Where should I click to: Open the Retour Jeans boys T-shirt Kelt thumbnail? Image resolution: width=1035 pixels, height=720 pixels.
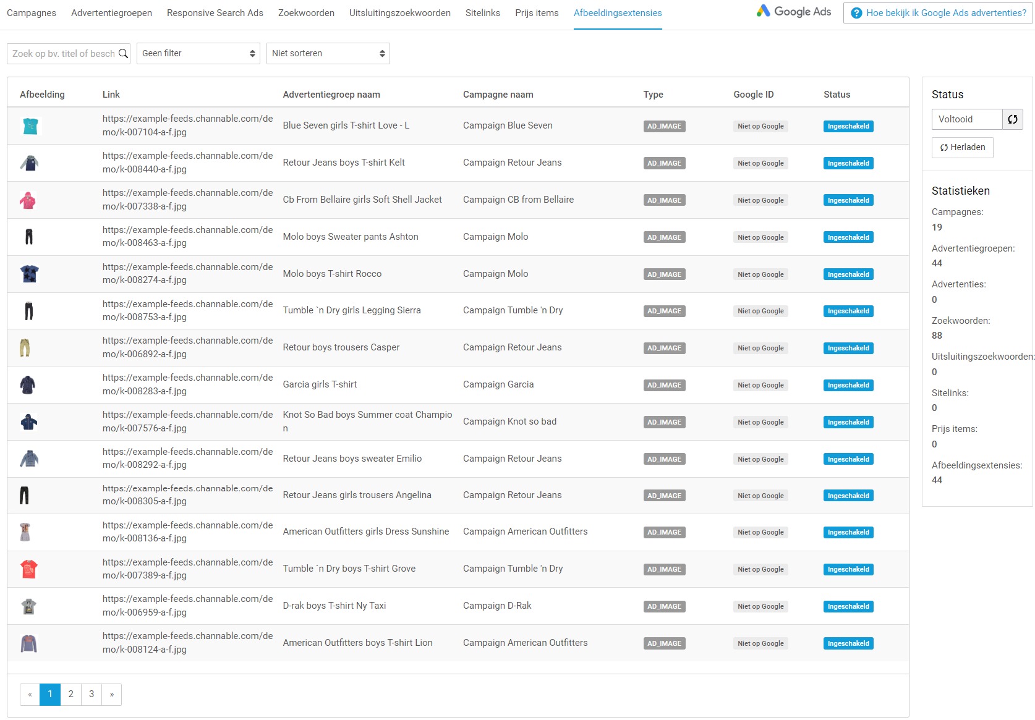tap(29, 163)
